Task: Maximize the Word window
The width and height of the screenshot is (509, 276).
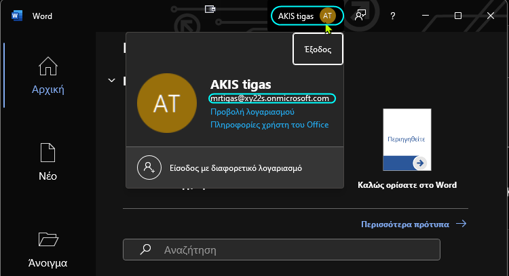Action: [457, 16]
